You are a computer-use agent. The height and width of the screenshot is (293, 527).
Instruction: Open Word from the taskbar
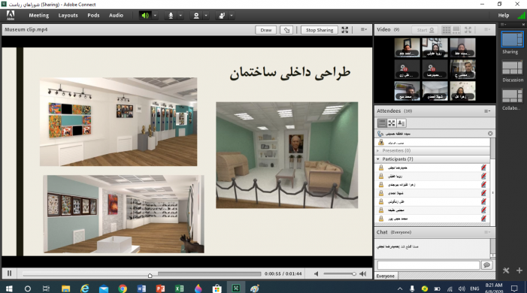coord(141,288)
